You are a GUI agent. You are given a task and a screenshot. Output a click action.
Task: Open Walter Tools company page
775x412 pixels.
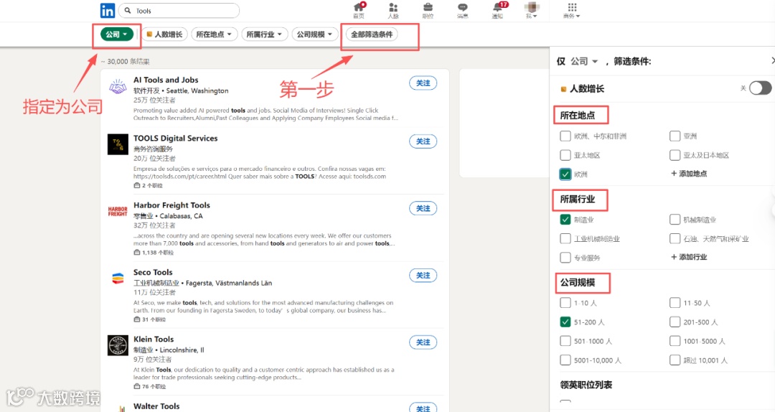pos(156,406)
